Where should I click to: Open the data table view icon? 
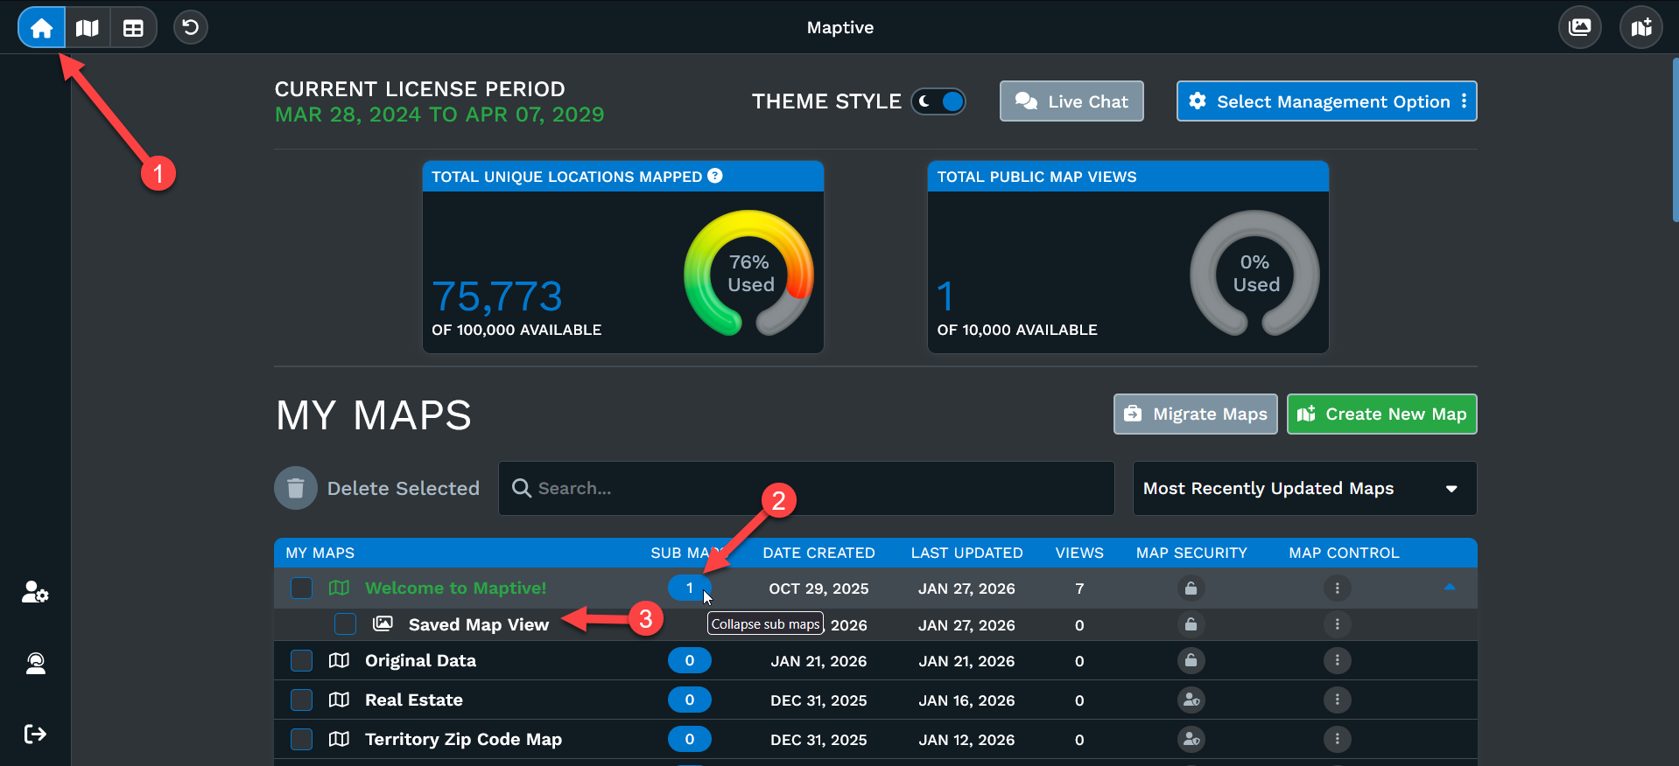pyautogui.click(x=133, y=28)
